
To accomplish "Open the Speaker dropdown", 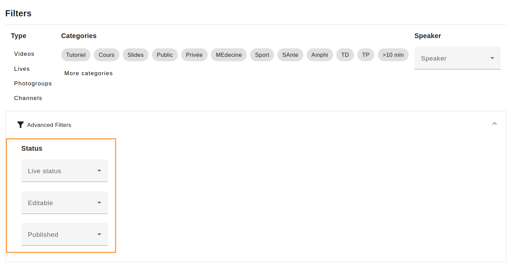I will click(457, 58).
